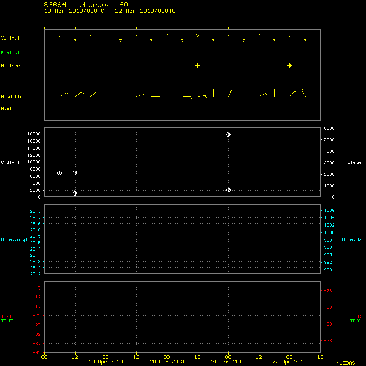Viewport: 366px width, 366px height.
Task: Click the last snow weather symbol
Action: point(290,65)
